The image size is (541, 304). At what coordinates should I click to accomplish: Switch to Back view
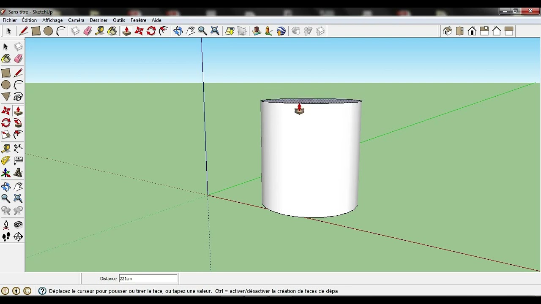497,31
